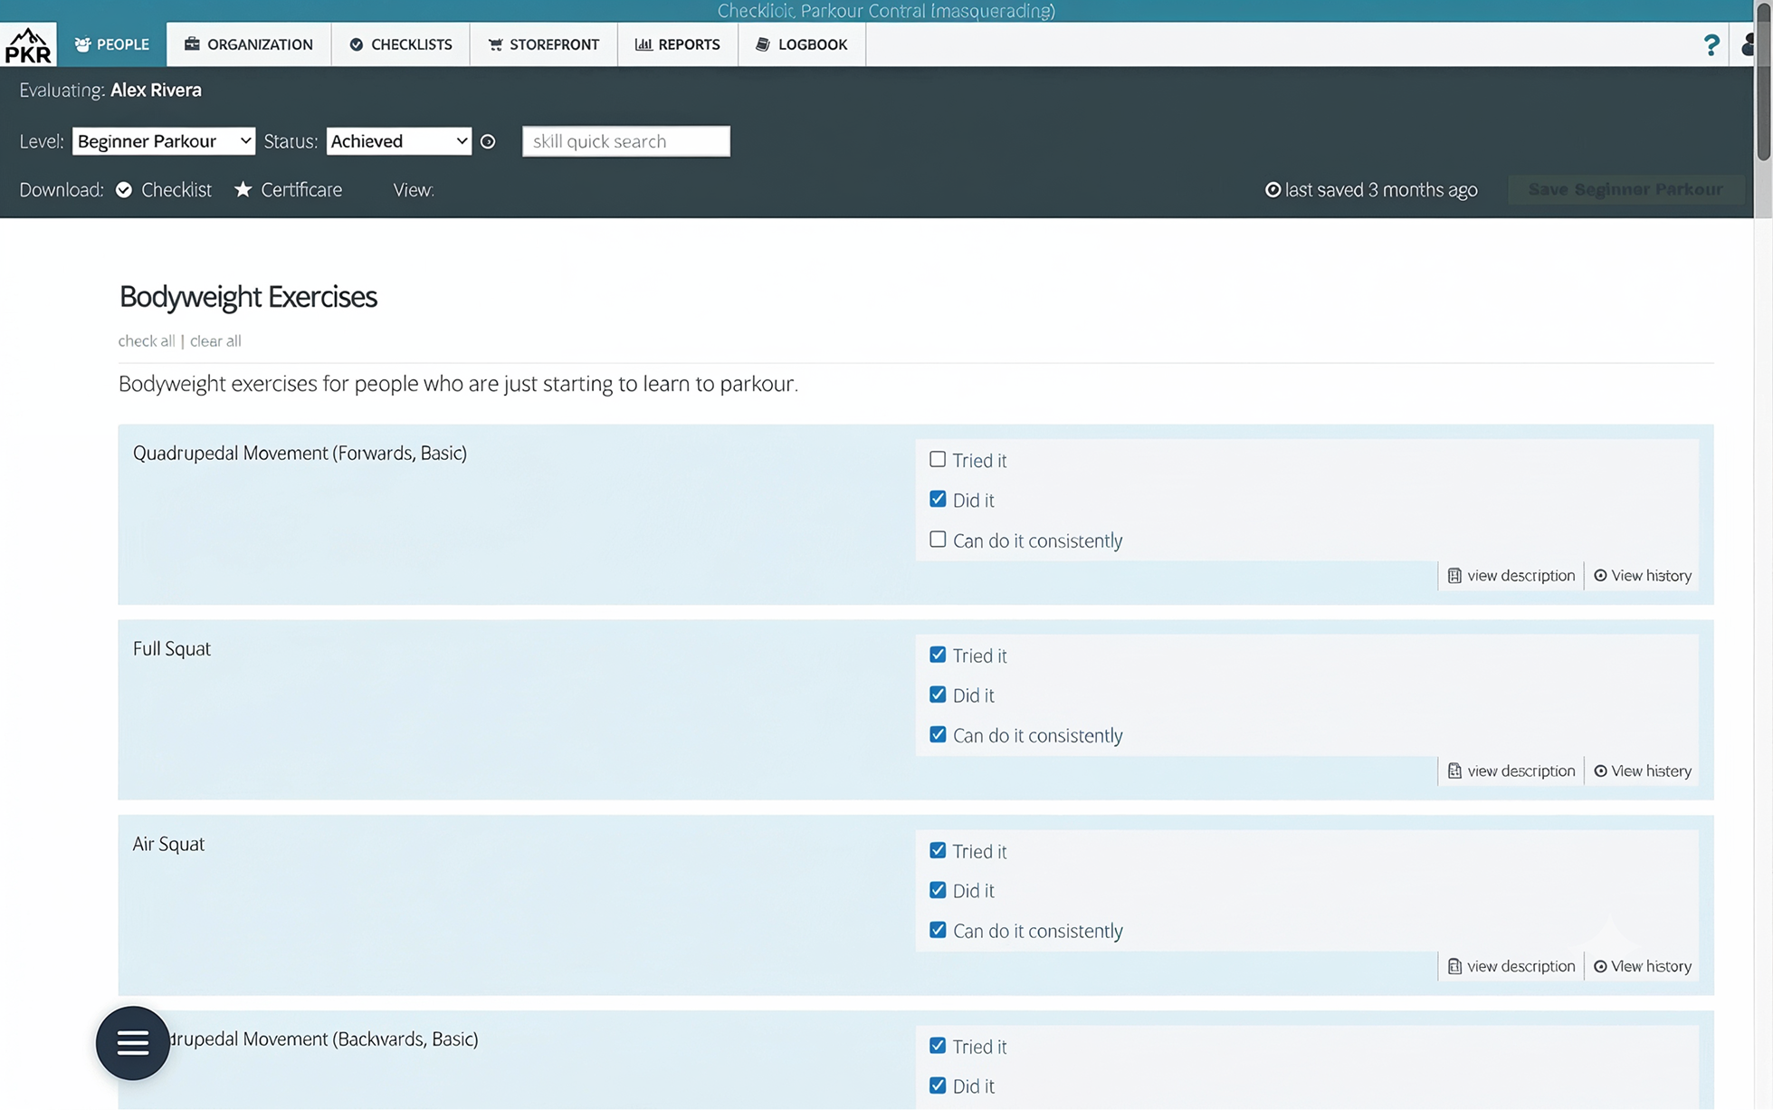The image size is (1773, 1110).
Task: Open the Organization tab
Action: pyautogui.click(x=249, y=44)
